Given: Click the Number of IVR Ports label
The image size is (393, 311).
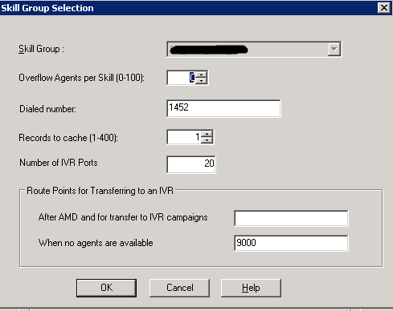Looking at the screenshot, I should pos(59,163).
